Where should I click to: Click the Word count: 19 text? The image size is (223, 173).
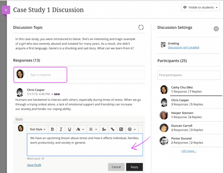[35, 159]
